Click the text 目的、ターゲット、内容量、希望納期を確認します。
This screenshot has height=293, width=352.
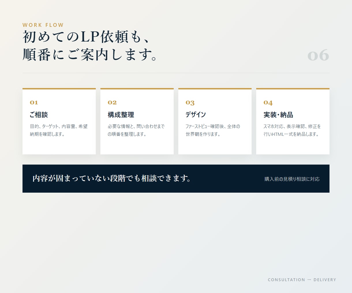pyautogui.click(x=59, y=130)
